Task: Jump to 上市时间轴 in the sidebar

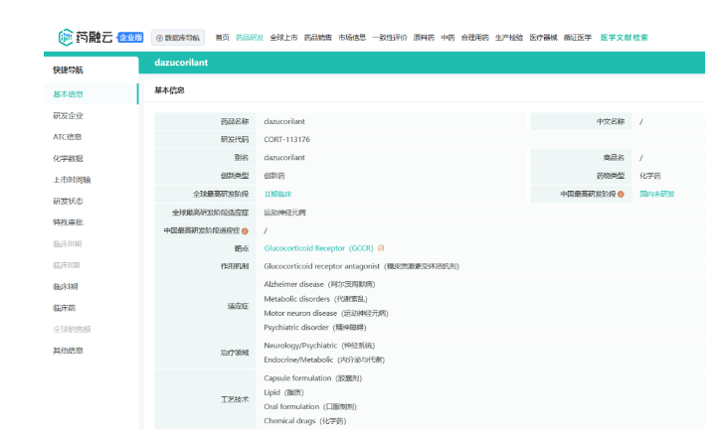Action: (x=71, y=180)
